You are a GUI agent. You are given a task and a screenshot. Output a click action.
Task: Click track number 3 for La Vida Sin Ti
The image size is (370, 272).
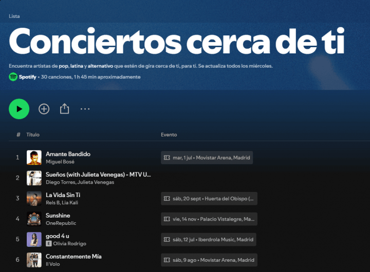point(17,199)
